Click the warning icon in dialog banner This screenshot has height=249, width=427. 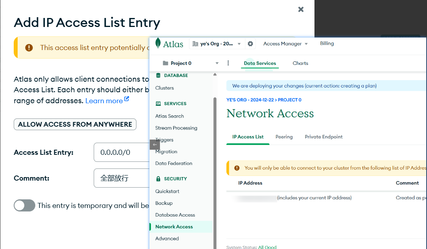(29, 48)
